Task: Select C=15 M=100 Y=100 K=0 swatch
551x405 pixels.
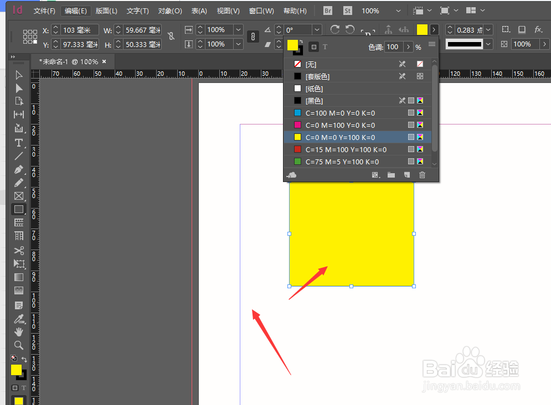Action: 358,149
